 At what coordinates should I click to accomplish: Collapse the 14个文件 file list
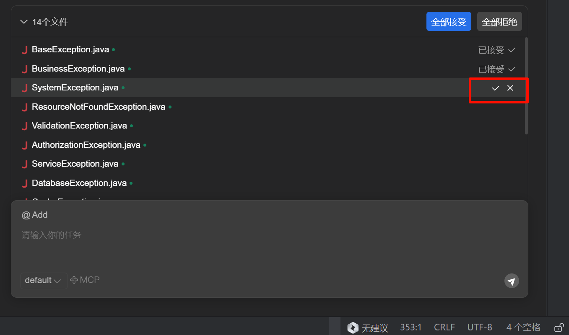pos(24,22)
